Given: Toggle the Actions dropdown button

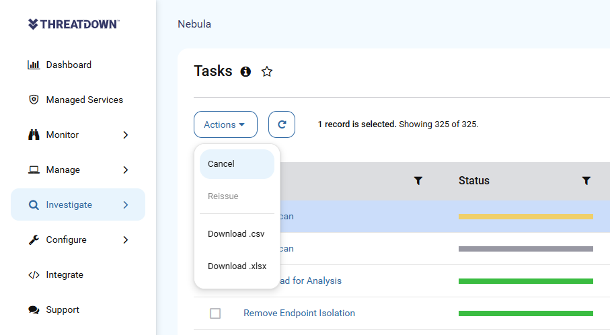Looking at the screenshot, I should click(x=225, y=124).
